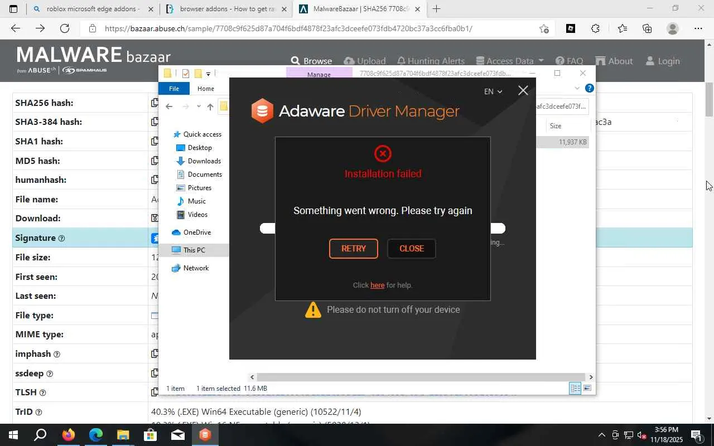Open the MalwareBazaar About page
Image resolution: width=714 pixels, height=446 pixels.
(x=614, y=61)
